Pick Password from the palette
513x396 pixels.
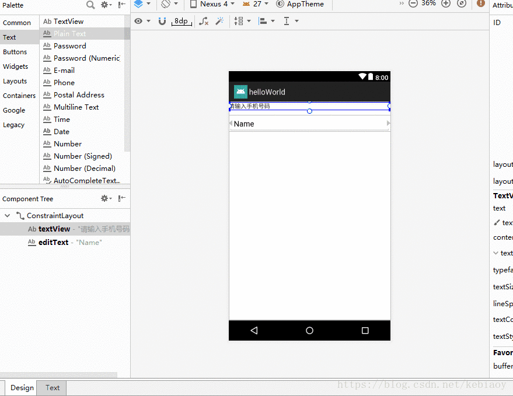tap(82, 45)
